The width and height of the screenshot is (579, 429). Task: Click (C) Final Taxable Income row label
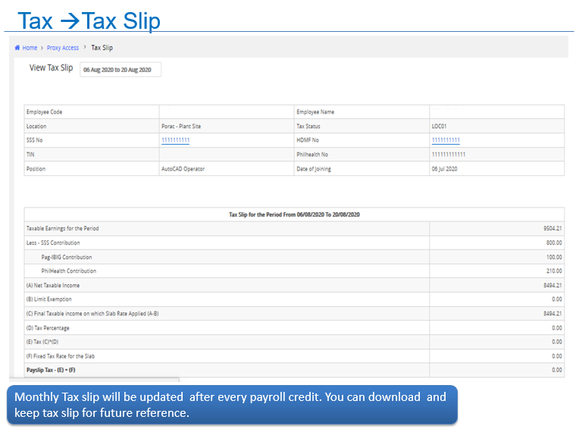click(92, 314)
